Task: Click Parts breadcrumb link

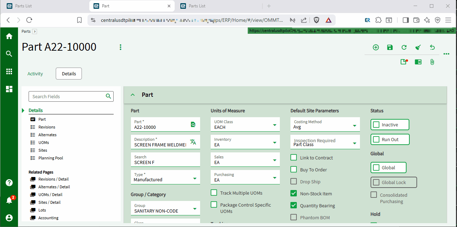Action: pyautogui.click(x=26, y=31)
